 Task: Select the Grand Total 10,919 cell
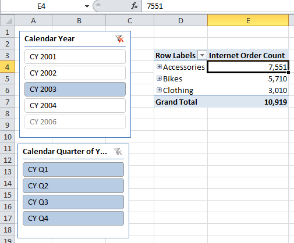248,102
